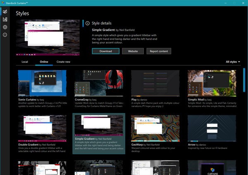Open the Styles page sidebar icon

point(5,12)
